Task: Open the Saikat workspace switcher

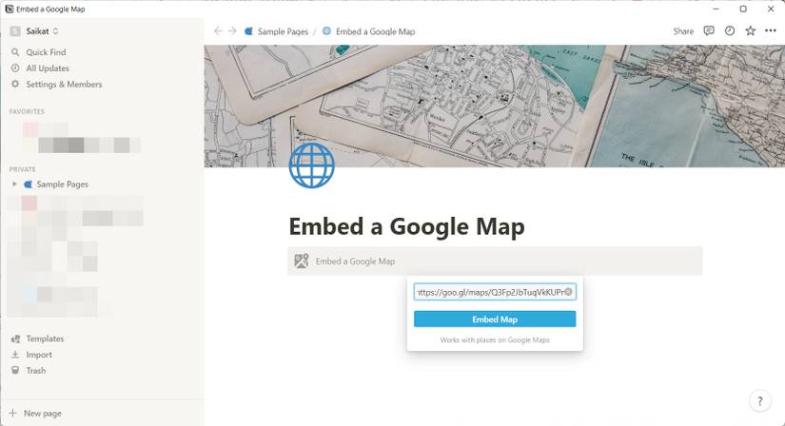Action: pyautogui.click(x=42, y=31)
